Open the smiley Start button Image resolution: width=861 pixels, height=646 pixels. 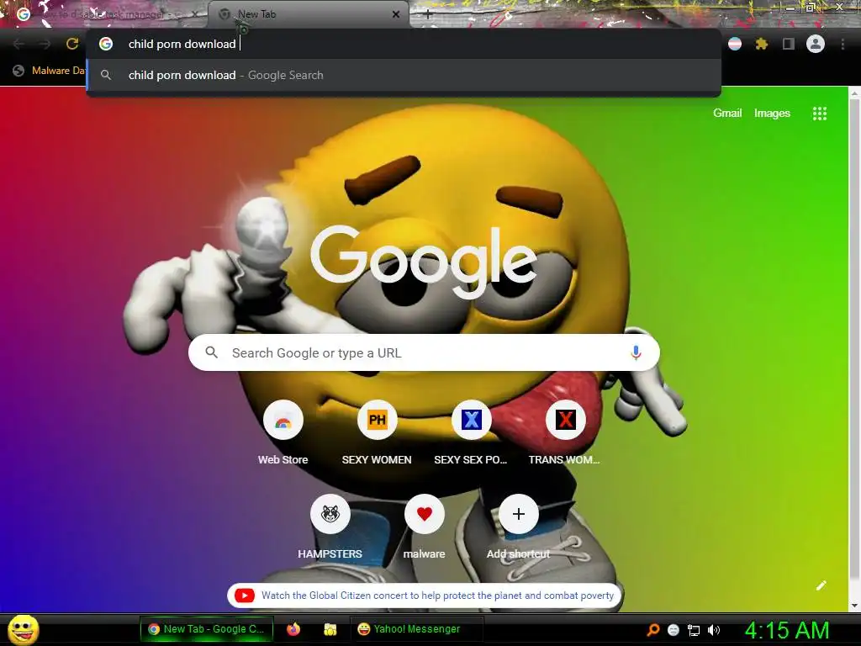(x=24, y=629)
